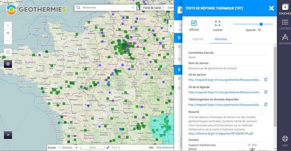Open the globe view button

click(8, 64)
